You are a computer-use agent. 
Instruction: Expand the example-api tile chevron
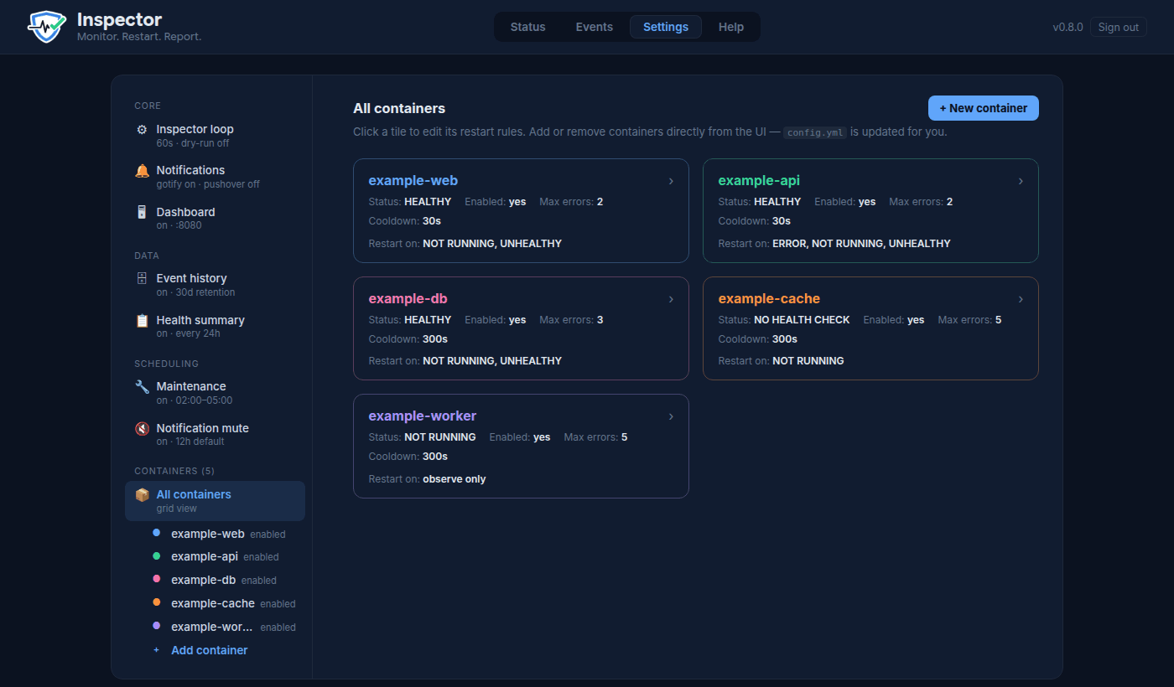pyautogui.click(x=1021, y=181)
